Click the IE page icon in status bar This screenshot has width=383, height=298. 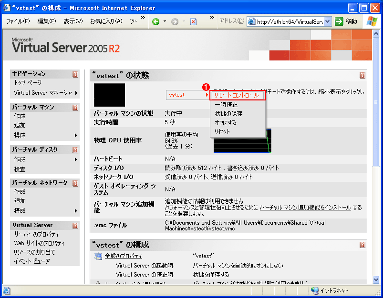coord(7,291)
